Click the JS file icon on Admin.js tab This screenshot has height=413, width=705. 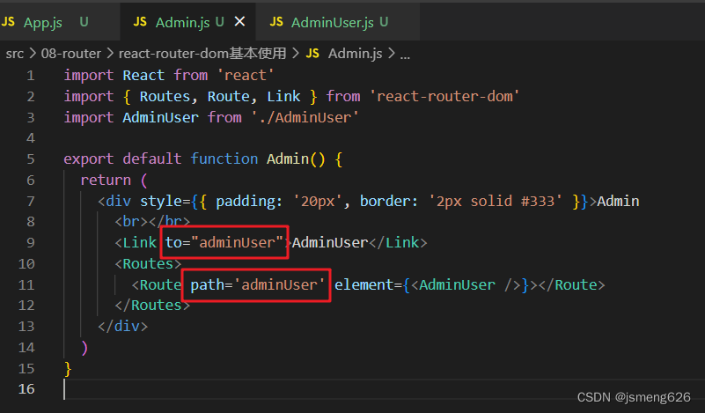coord(140,22)
